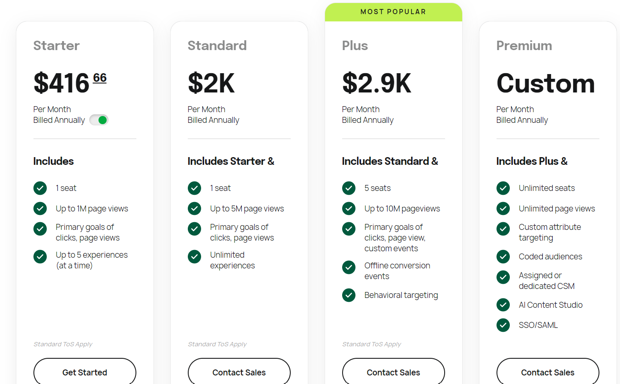The image size is (620, 384).
Task: Click Get Started on the Starter plan
Action: [85, 372]
